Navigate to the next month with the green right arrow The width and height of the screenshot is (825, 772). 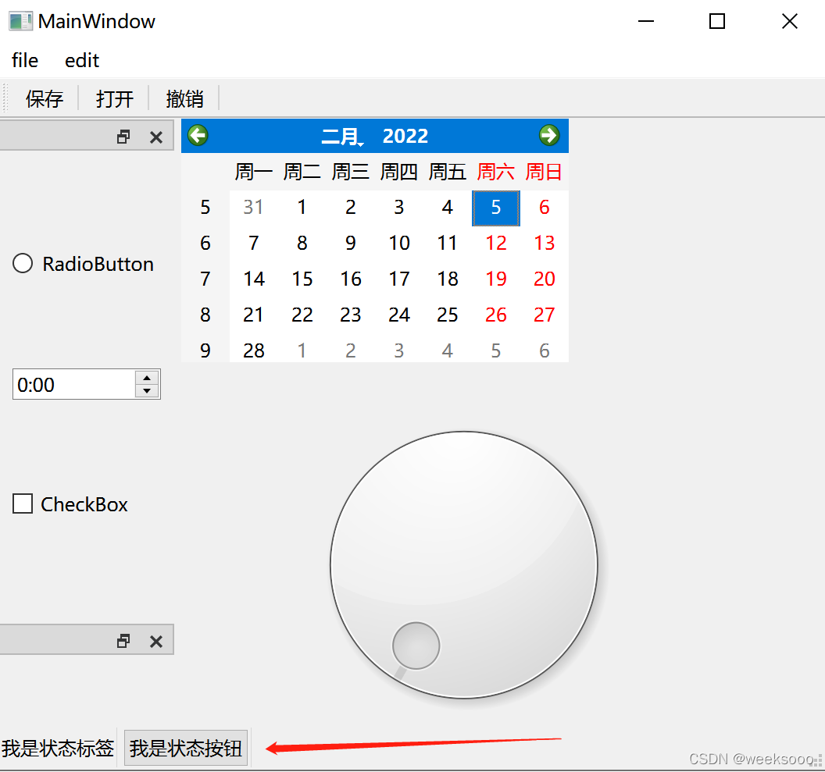tap(550, 135)
